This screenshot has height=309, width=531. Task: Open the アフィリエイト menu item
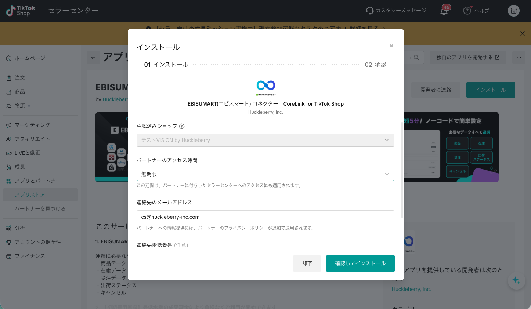pyautogui.click(x=40, y=139)
